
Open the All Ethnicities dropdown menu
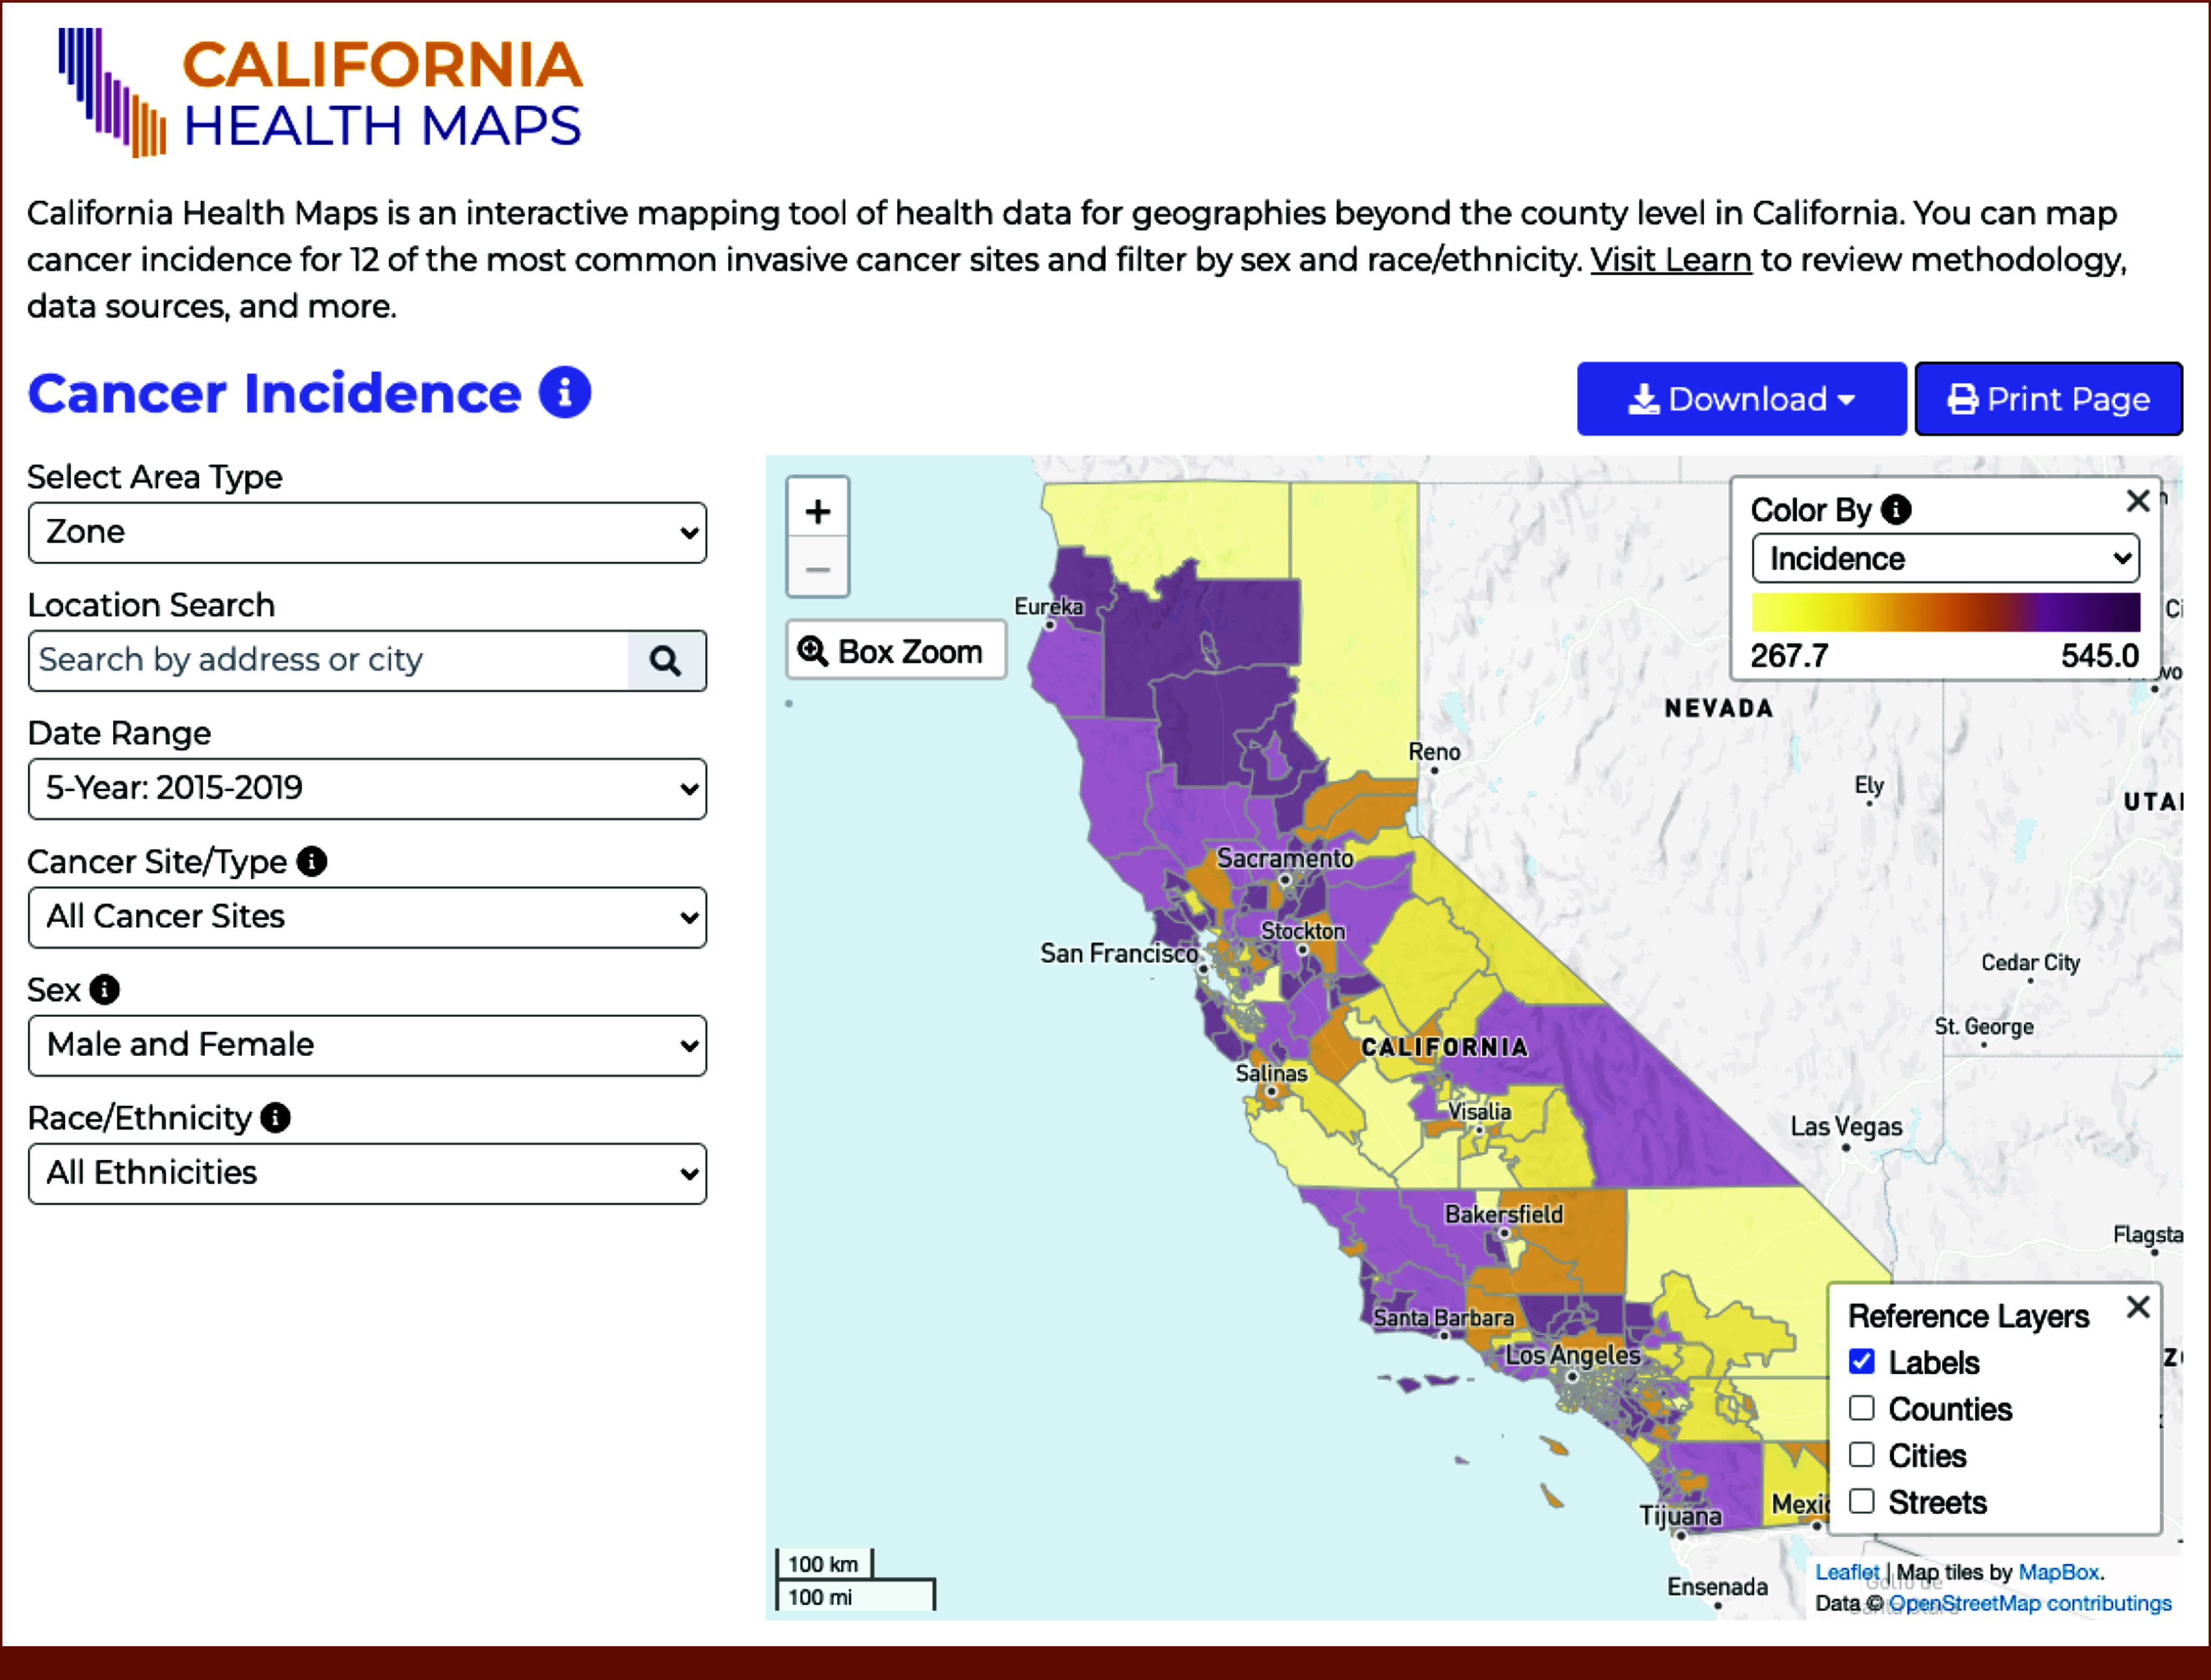367,1173
